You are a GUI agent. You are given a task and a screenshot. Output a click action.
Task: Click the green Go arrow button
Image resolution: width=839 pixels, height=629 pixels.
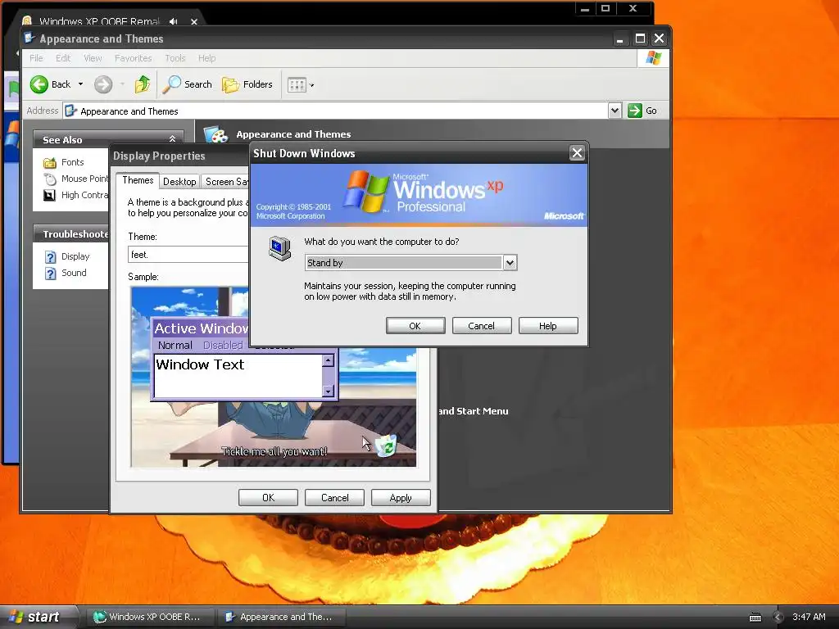point(635,111)
